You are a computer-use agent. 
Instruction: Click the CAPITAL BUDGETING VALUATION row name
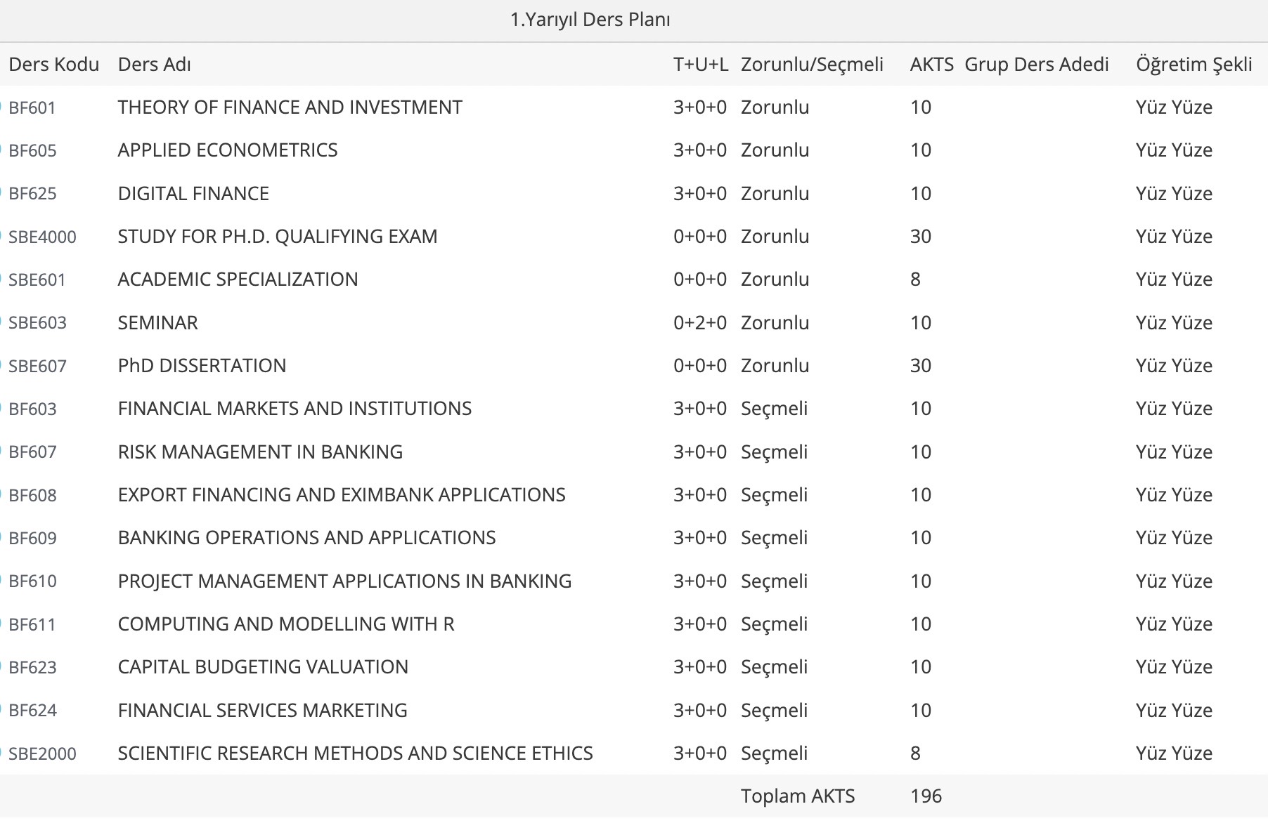coord(263,667)
